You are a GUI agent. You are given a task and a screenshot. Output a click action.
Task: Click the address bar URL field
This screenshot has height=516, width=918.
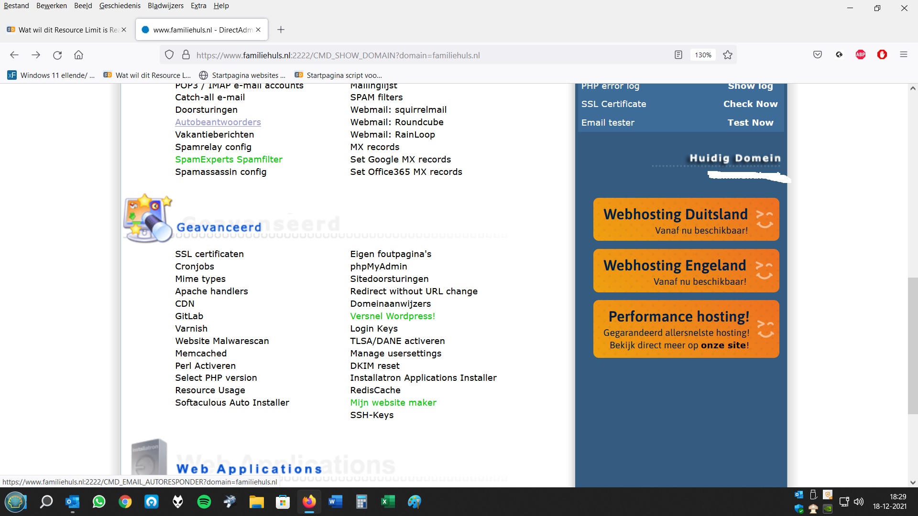[x=338, y=55]
